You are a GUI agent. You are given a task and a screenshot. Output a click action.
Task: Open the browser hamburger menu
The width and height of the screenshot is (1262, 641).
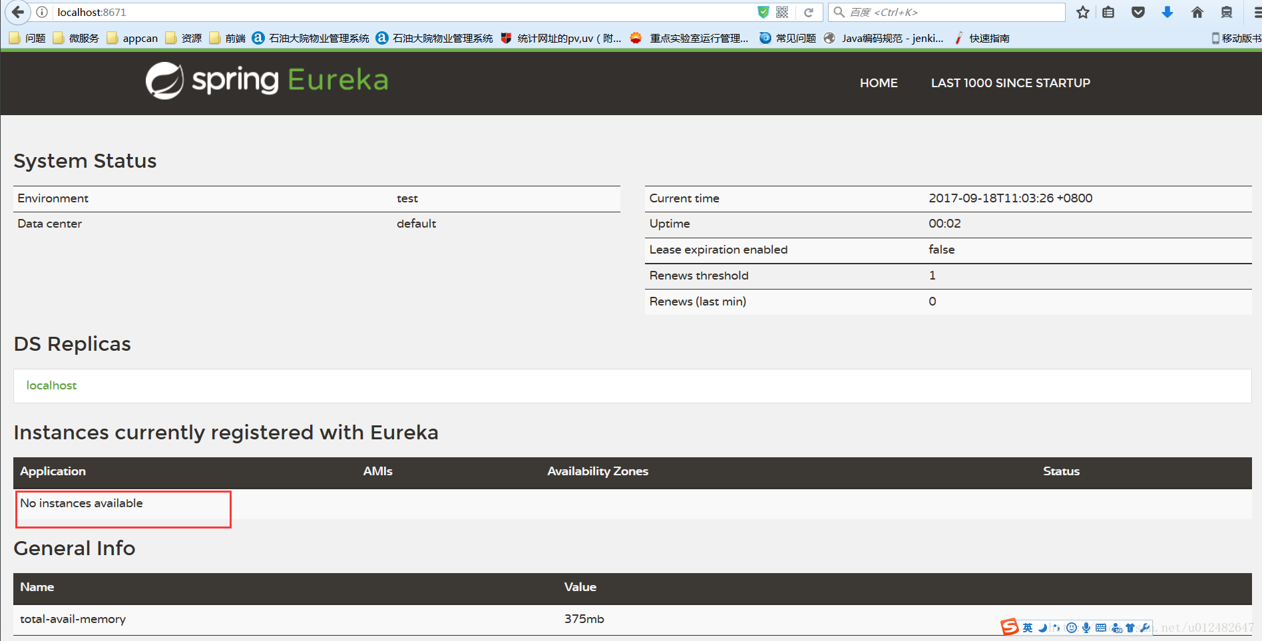click(x=1257, y=12)
